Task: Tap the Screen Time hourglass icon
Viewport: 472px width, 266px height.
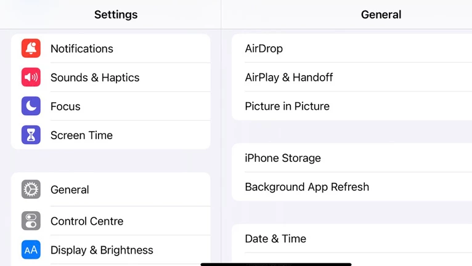Action: tap(31, 135)
